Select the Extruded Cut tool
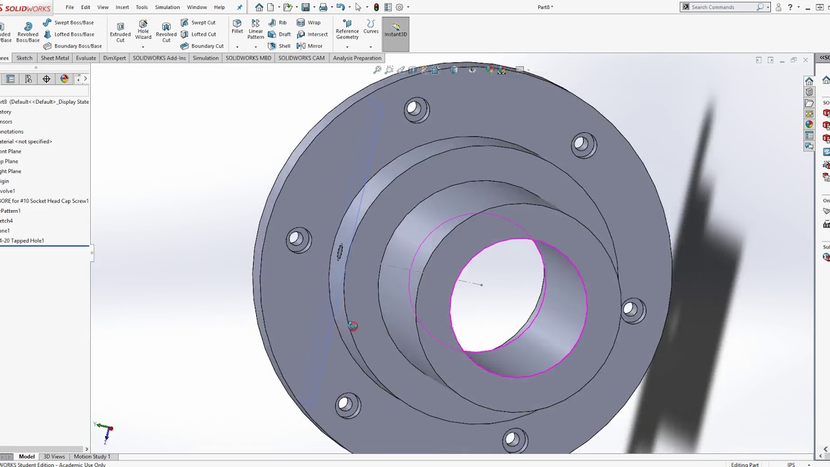This screenshot has height=467, width=830. tap(120, 30)
